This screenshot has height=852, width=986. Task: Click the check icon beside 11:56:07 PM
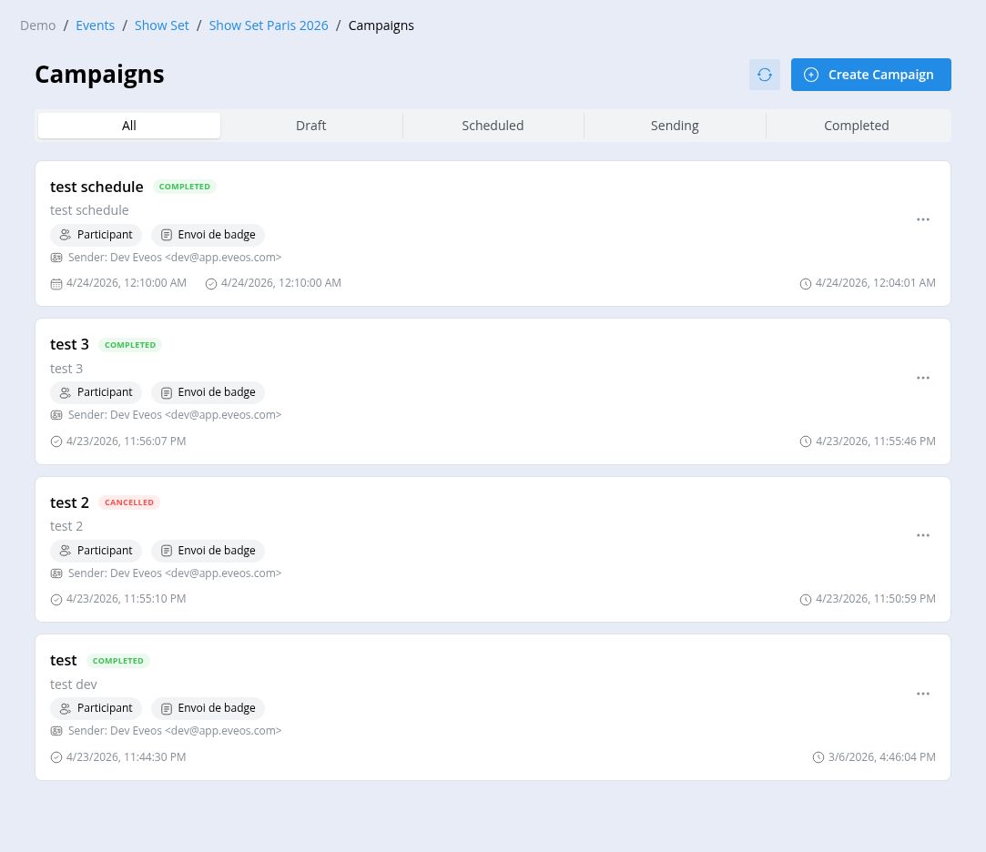coord(56,441)
